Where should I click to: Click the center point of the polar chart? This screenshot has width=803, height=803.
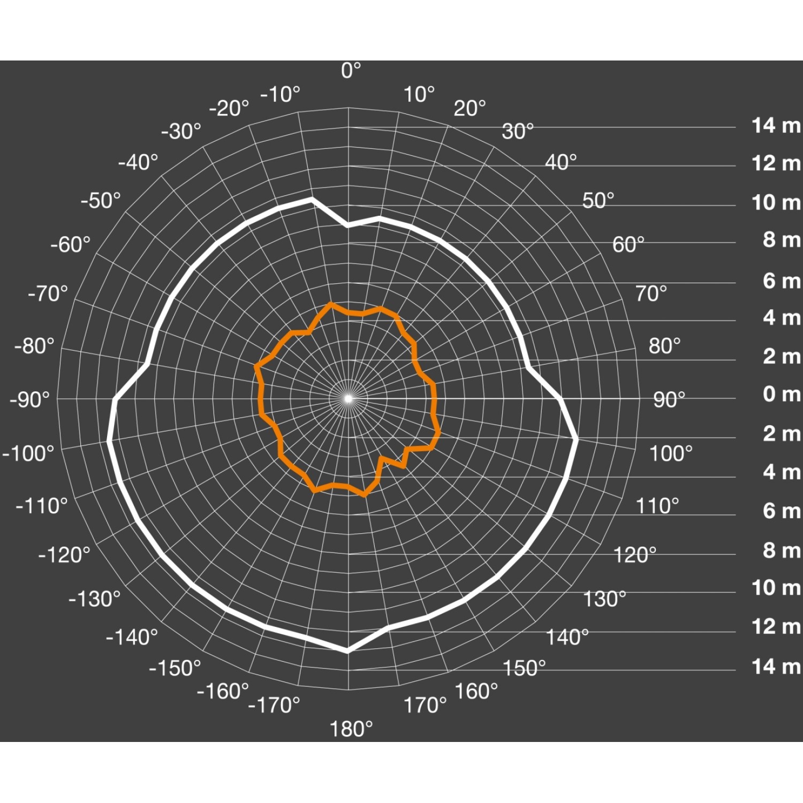pos(349,398)
